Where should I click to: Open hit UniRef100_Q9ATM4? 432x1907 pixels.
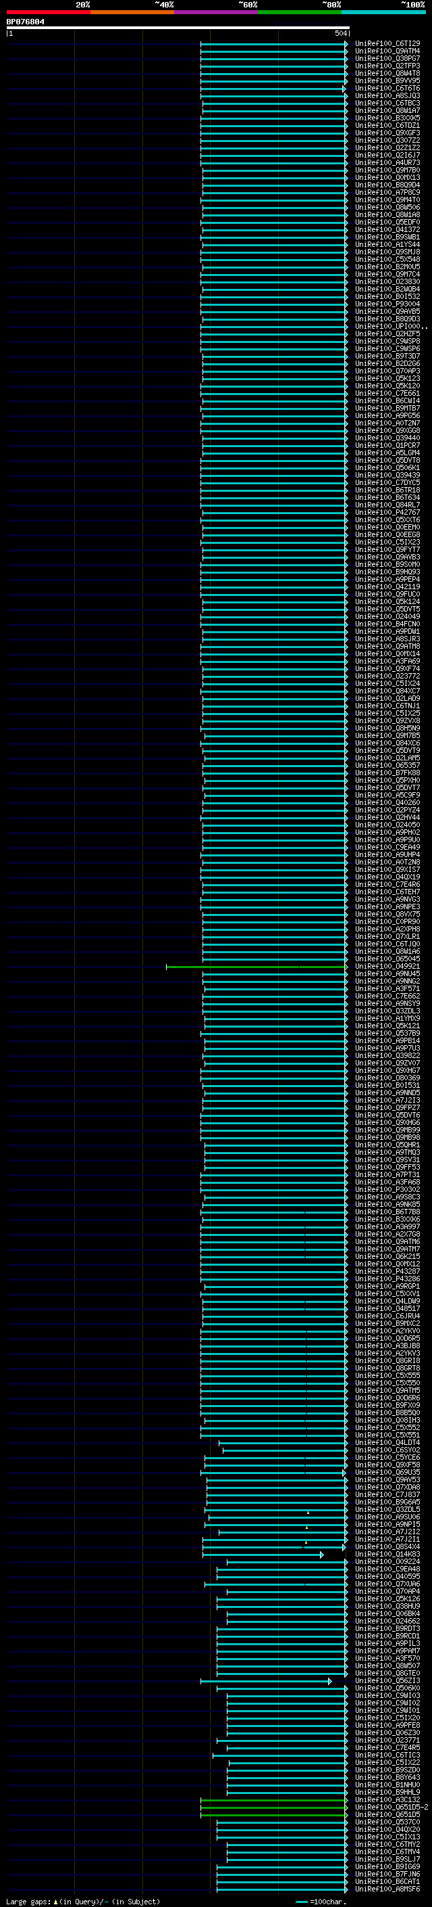[387, 51]
